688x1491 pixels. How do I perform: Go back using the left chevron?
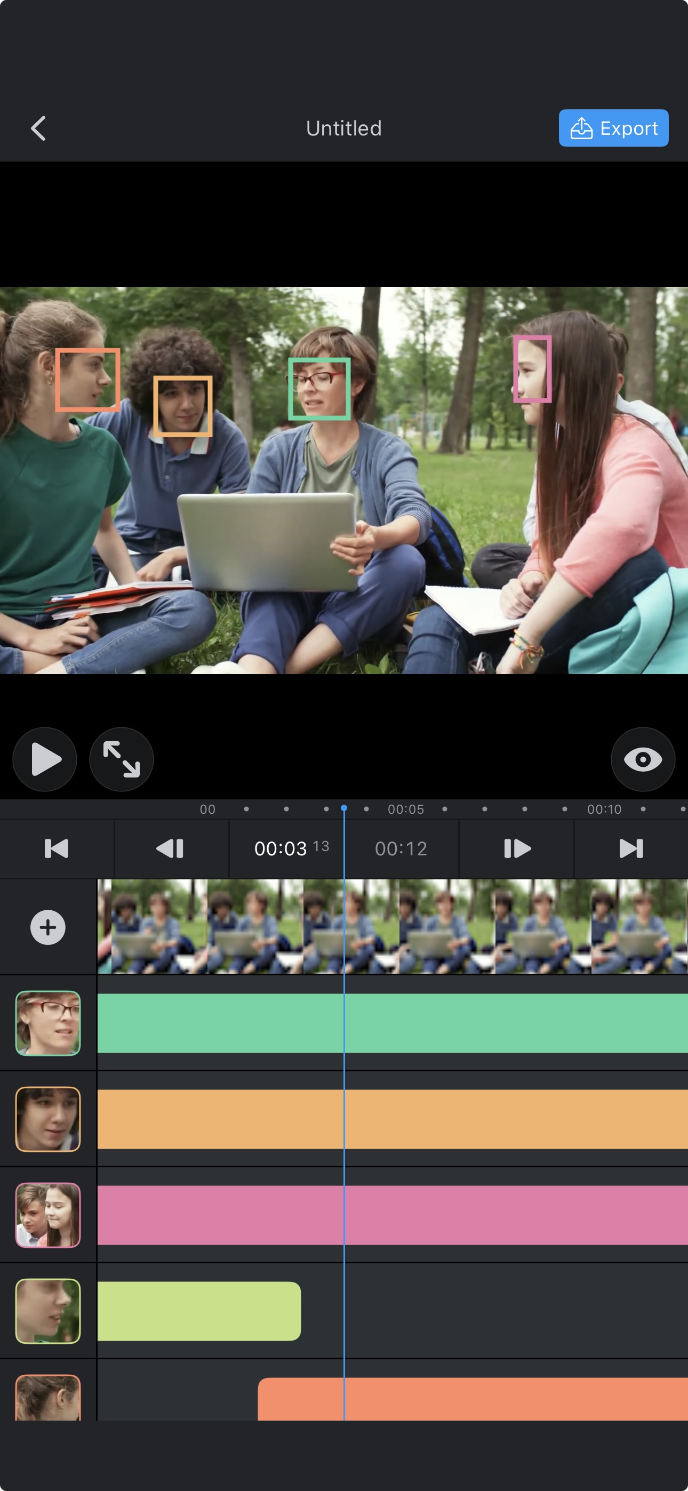(x=38, y=128)
